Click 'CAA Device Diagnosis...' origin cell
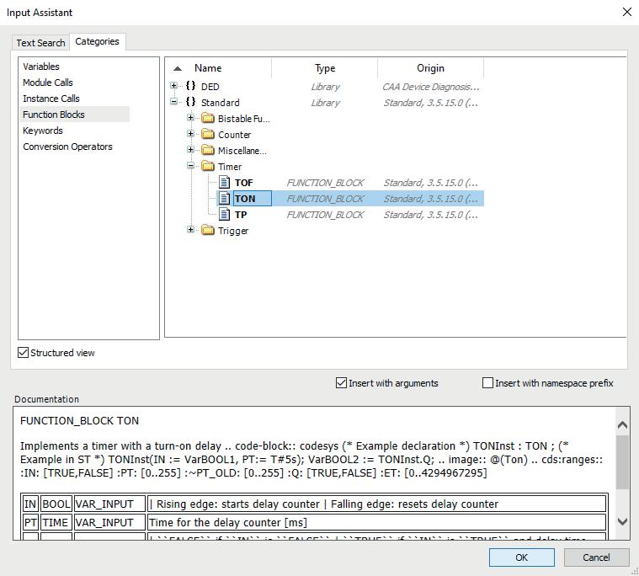This screenshot has width=639, height=576. (x=431, y=87)
